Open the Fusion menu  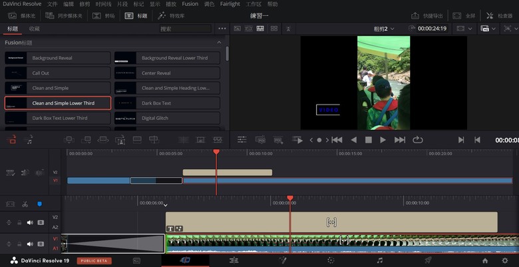pyautogui.click(x=190, y=4)
